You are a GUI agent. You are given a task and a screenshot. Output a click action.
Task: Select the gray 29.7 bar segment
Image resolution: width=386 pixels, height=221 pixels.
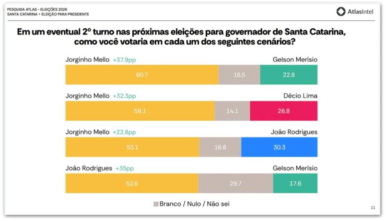236,184
